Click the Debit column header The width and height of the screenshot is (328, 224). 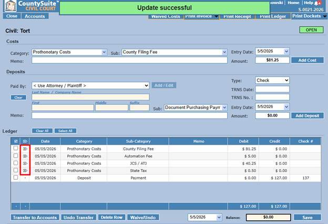tap(243, 141)
